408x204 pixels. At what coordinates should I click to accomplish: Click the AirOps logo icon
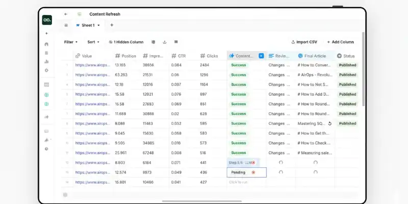click(x=47, y=20)
